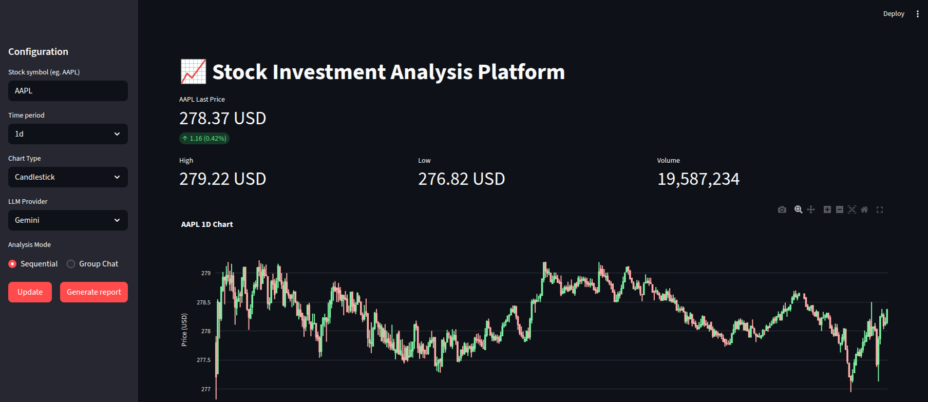The height and width of the screenshot is (402, 928).
Task: Click the 1.16 (0.42%) change badge
Action: pyautogui.click(x=204, y=138)
